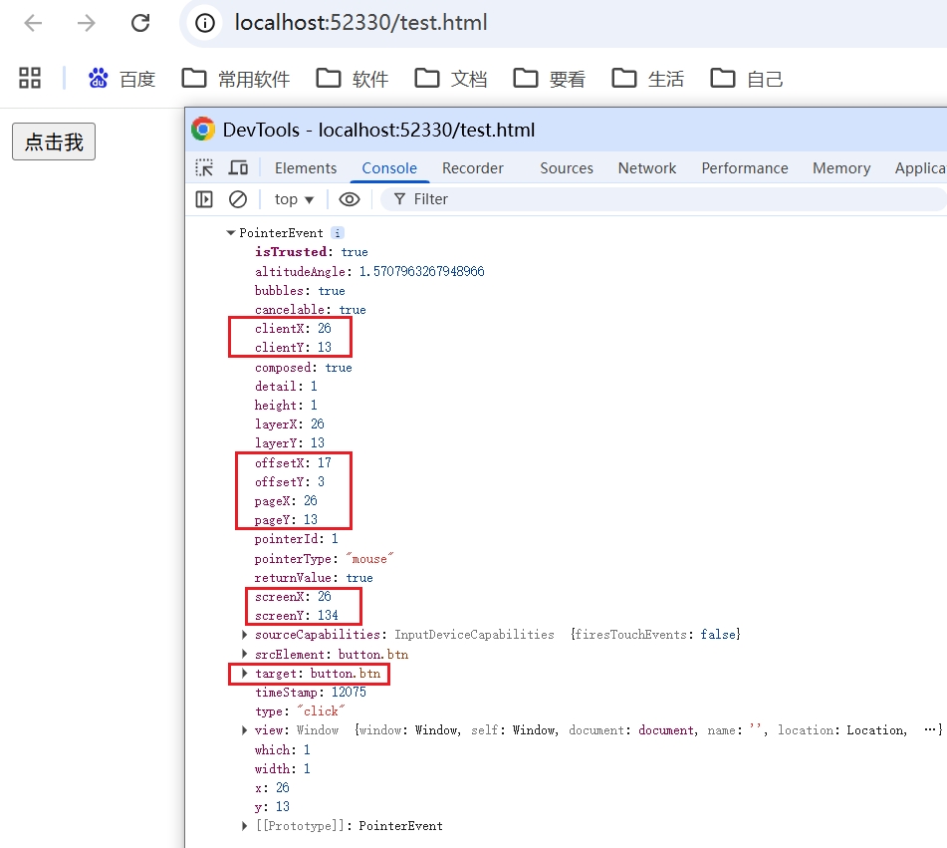947x848 pixels.
Task: Click the timeStamp: 12075 property
Action: pyautogui.click(x=311, y=693)
